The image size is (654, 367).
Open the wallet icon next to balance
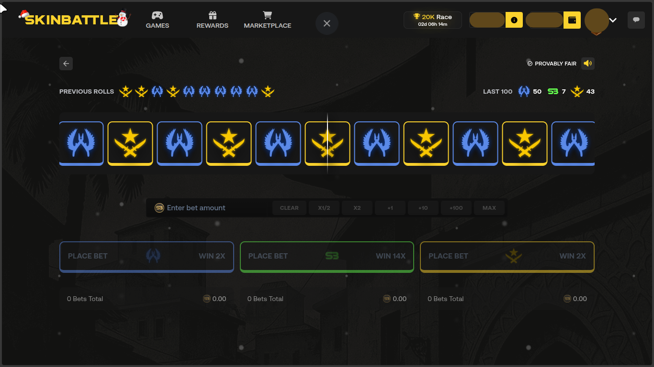(x=572, y=20)
